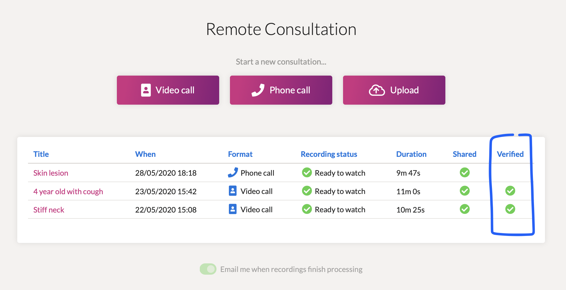Image resolution: width=566 pixels, height=290 pixels.
Task: Click the Upload button
Action: [x=394, y=90]
